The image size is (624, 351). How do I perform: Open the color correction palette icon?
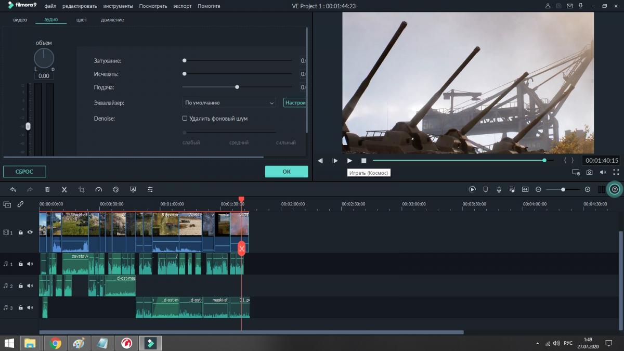pyautogui.click(x=116, y=190)
